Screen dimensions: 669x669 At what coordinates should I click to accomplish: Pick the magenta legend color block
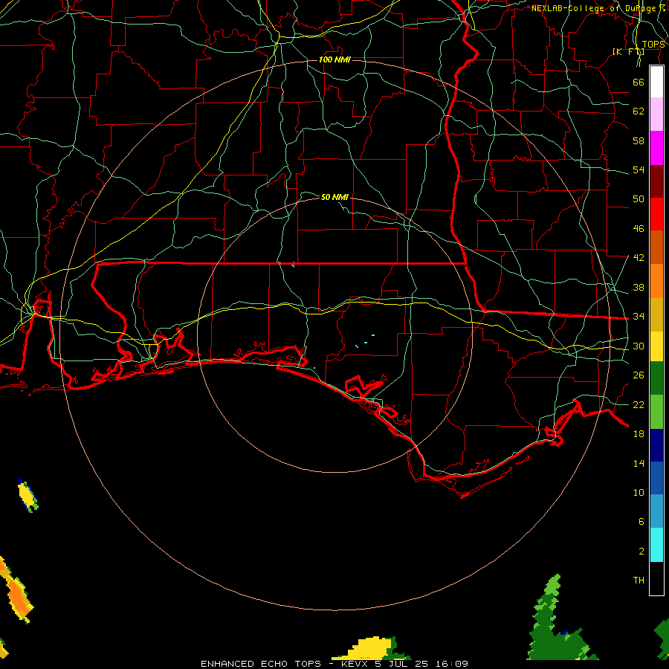[x=656, y=148]
